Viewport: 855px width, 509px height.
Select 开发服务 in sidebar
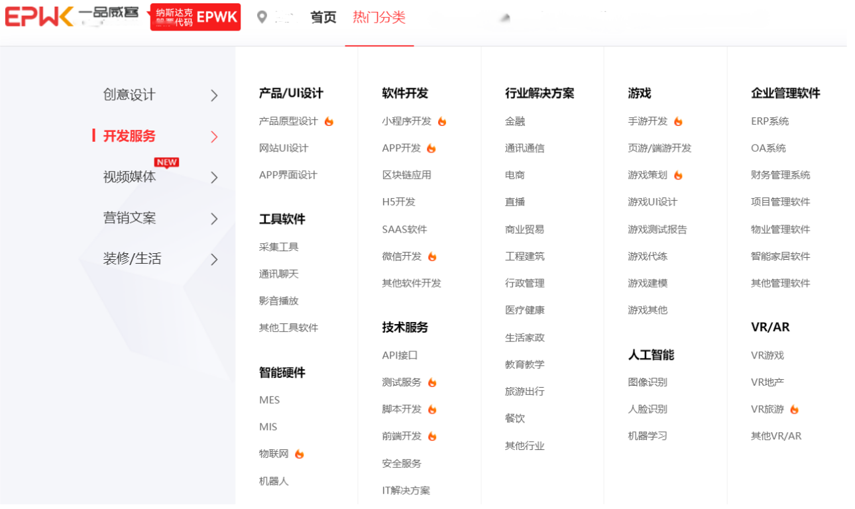[x=129, y=136]
